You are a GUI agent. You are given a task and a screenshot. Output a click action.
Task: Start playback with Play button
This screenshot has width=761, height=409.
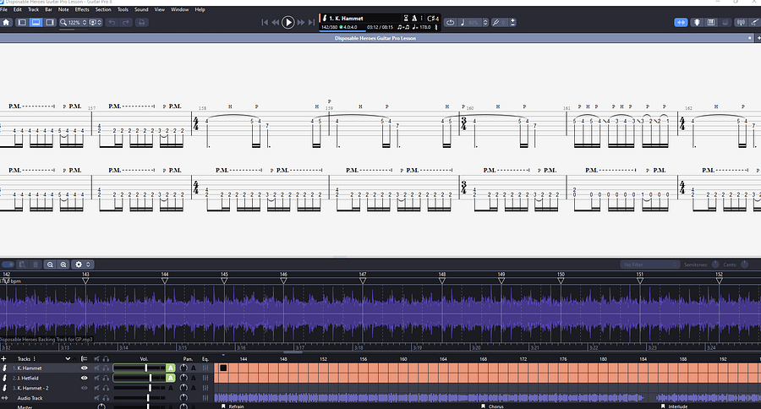tap(287, 22)
